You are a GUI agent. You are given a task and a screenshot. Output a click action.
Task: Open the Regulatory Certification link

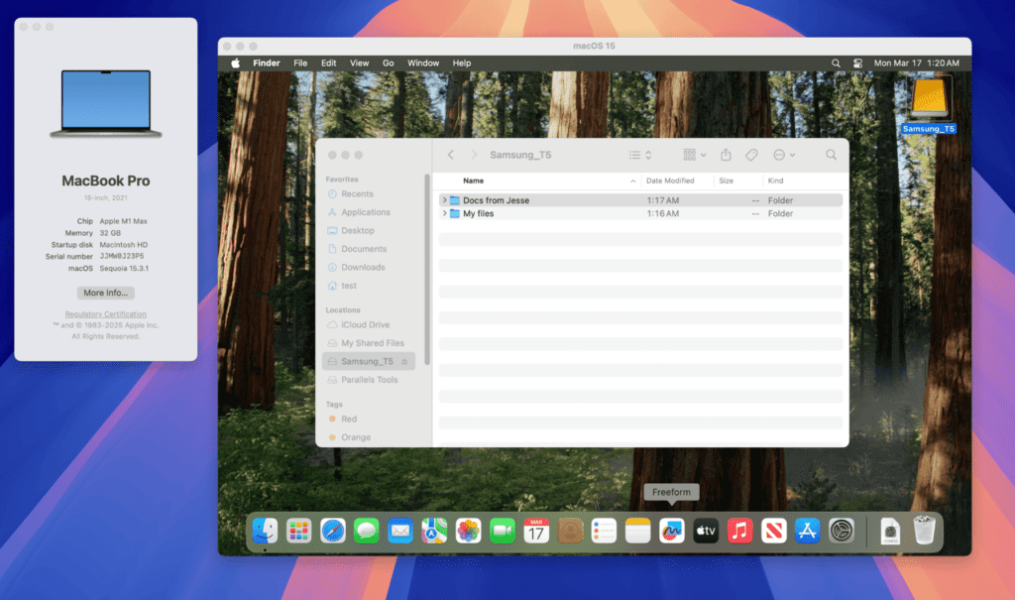(x=105, y=313)
